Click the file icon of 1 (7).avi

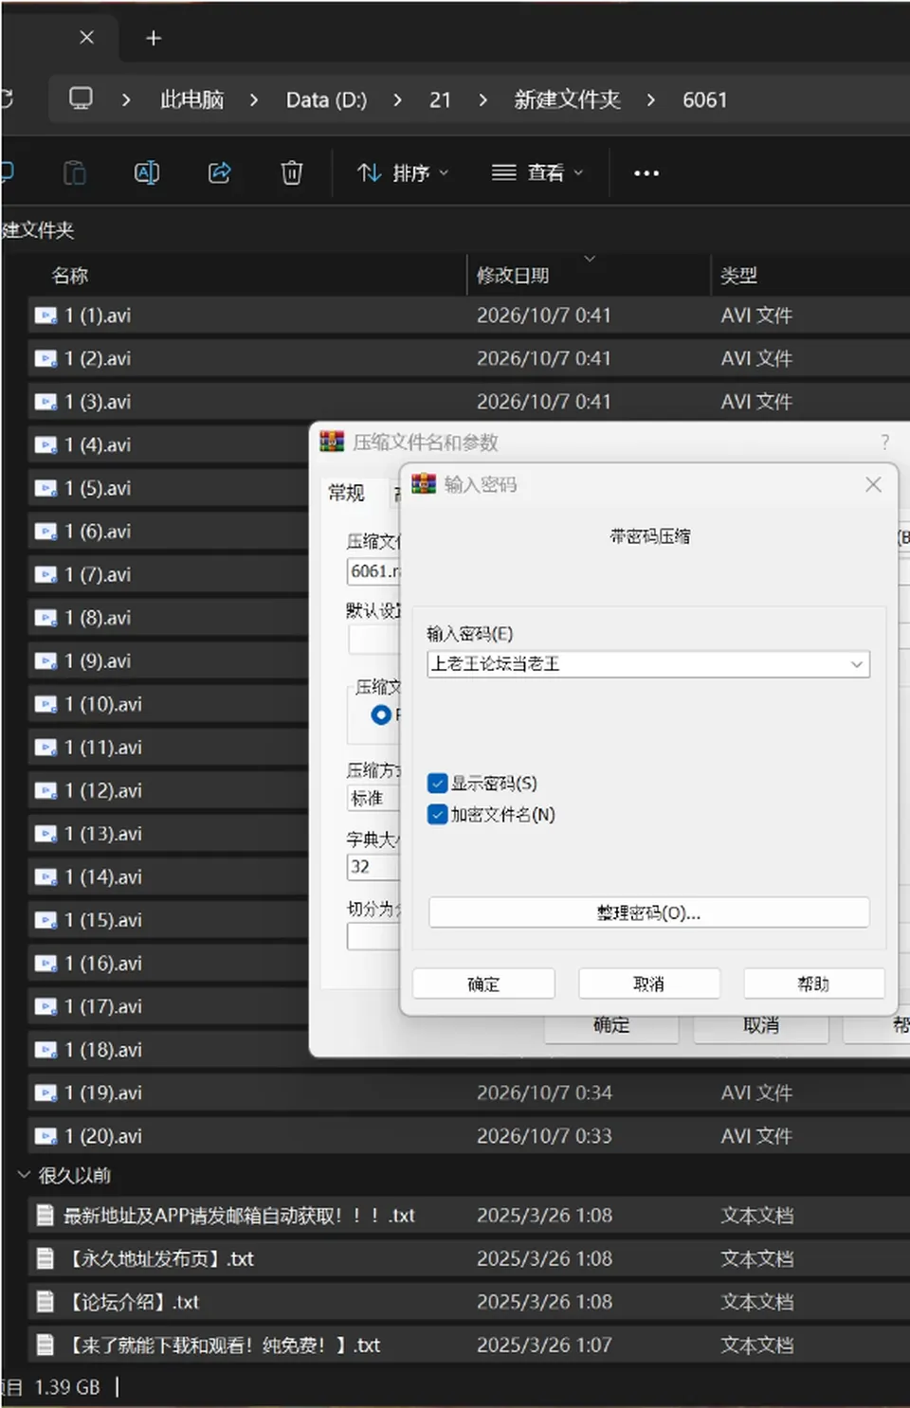click(45, 575)
